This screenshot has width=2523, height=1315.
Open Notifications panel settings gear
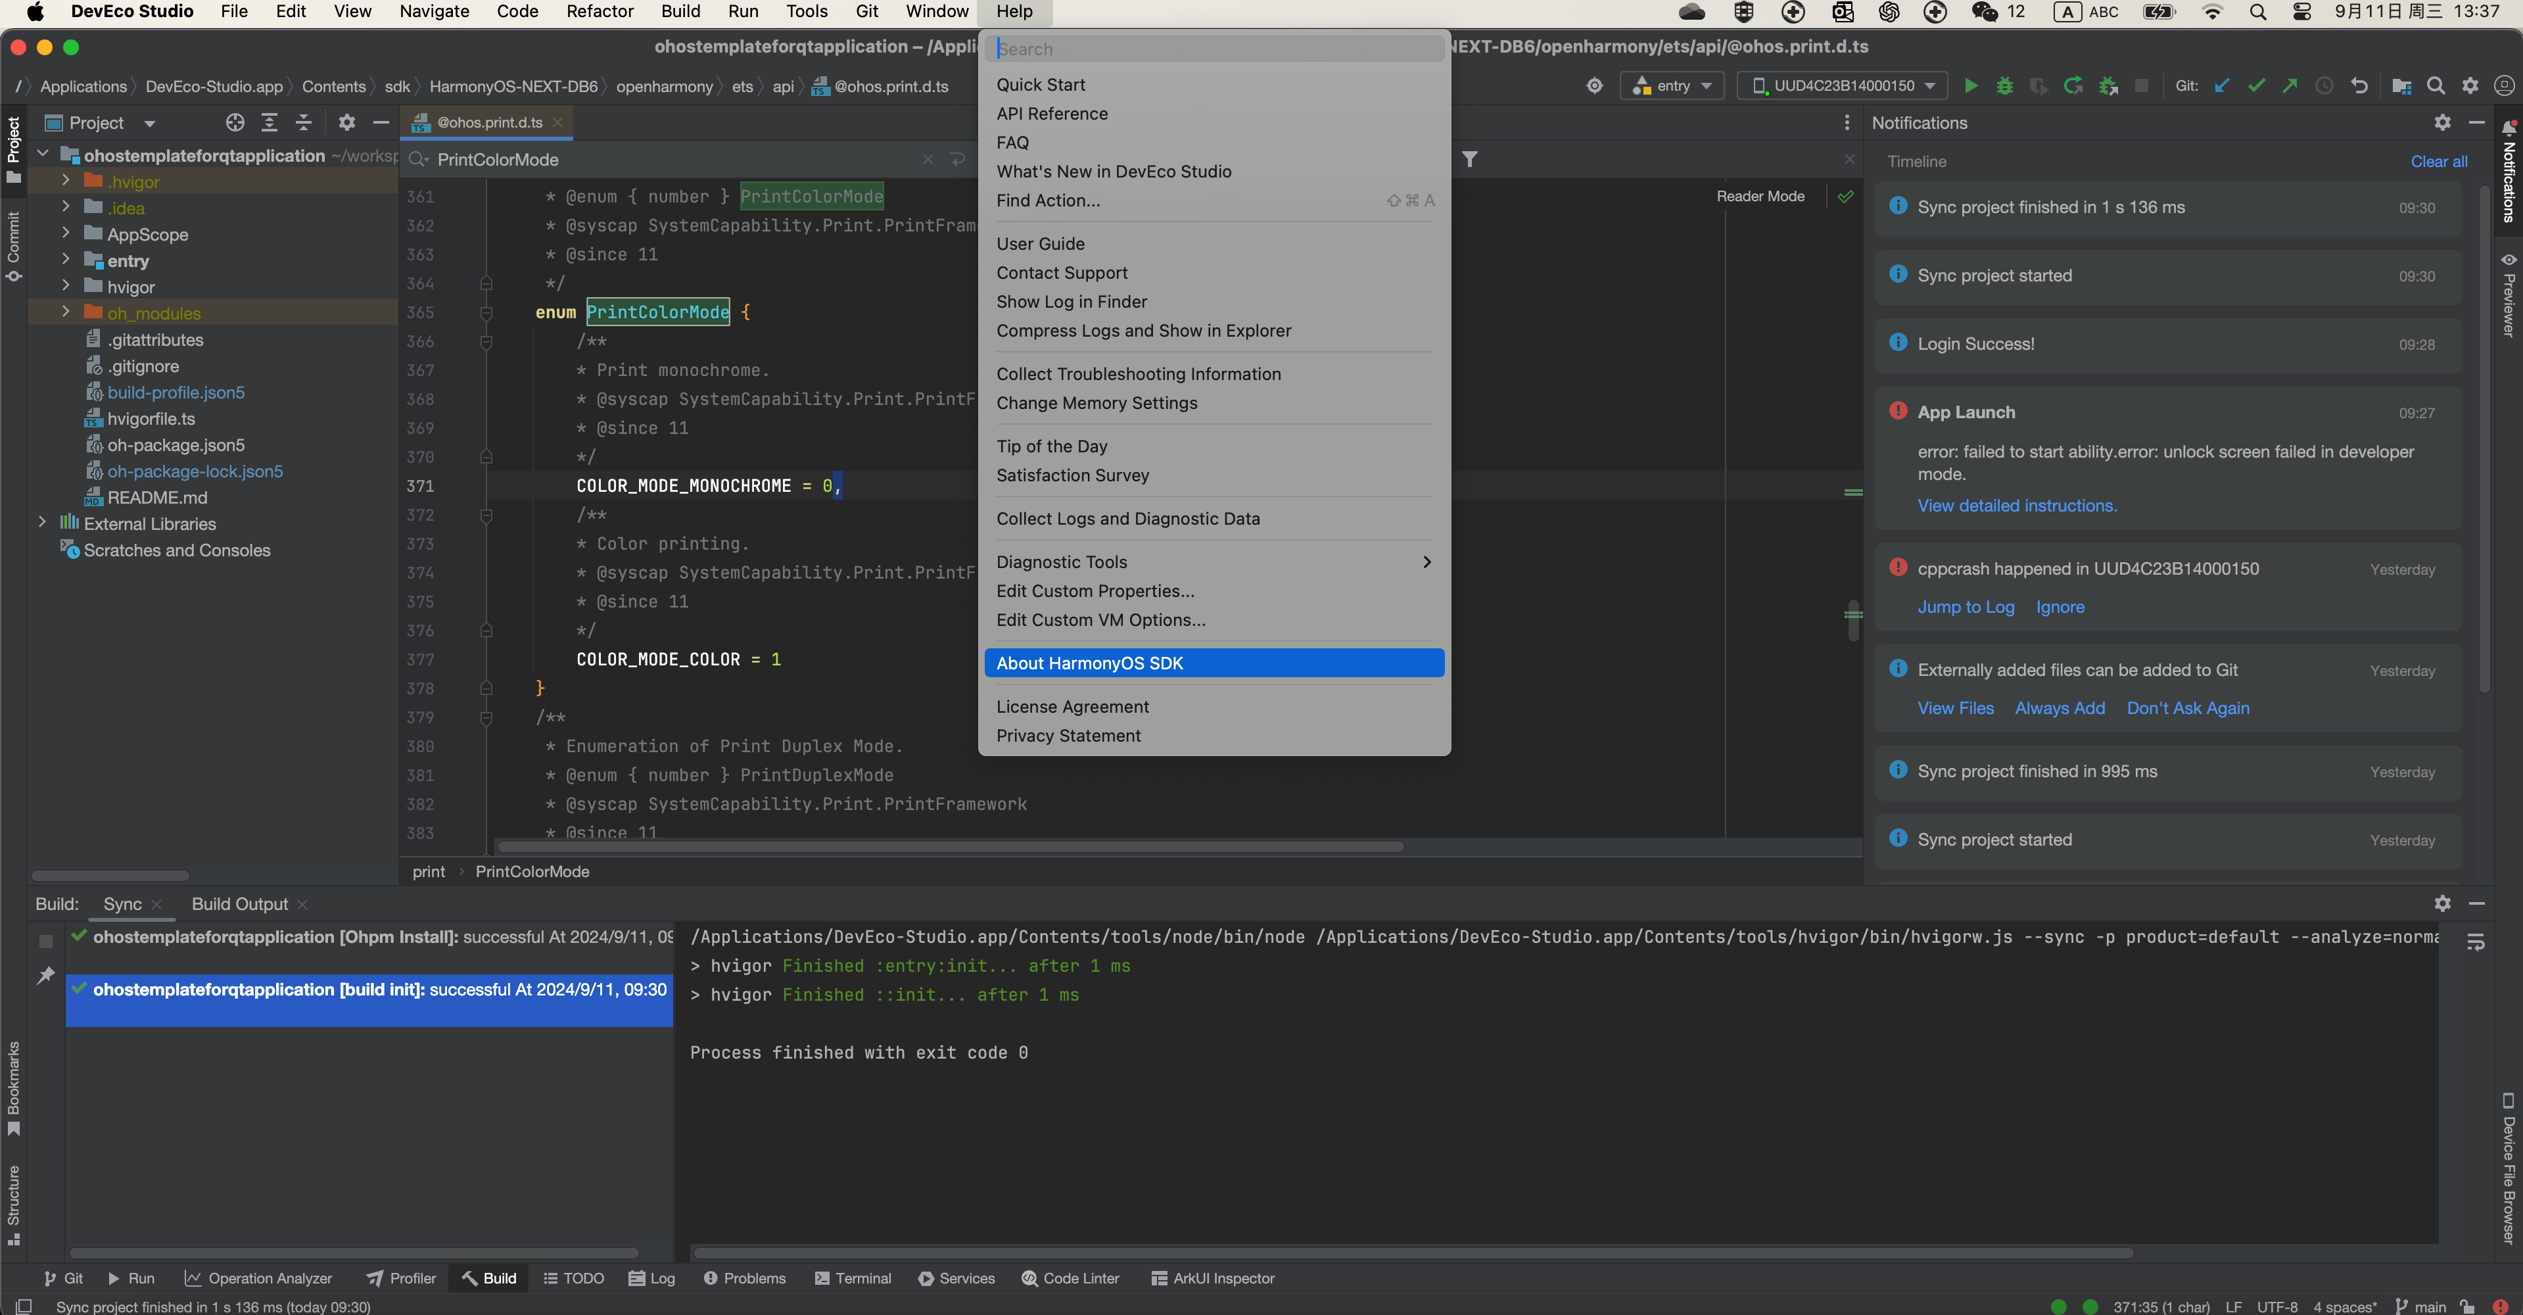(x=2443, y=122)
